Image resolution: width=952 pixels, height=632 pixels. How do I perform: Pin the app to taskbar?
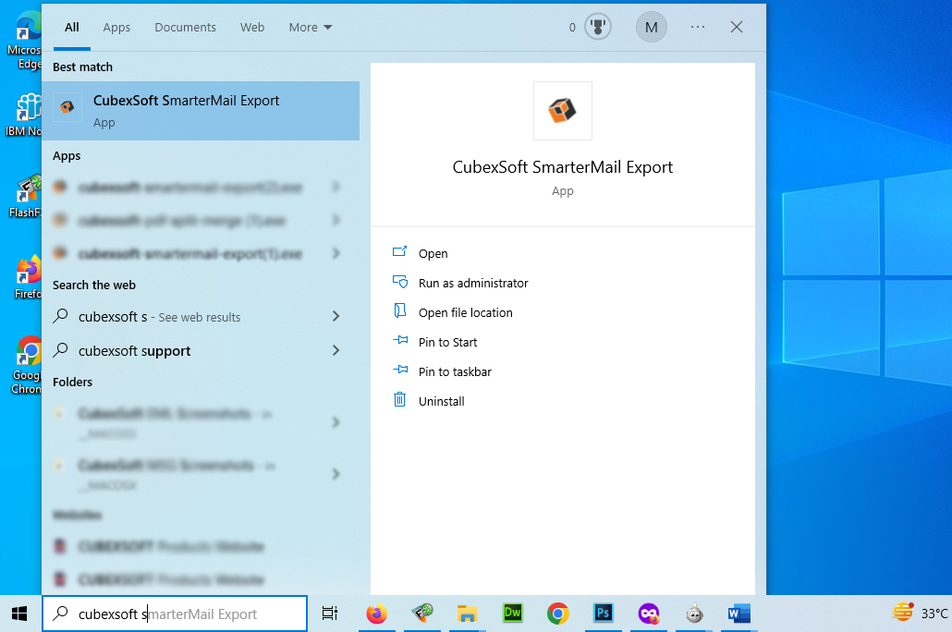coord(454,371)
